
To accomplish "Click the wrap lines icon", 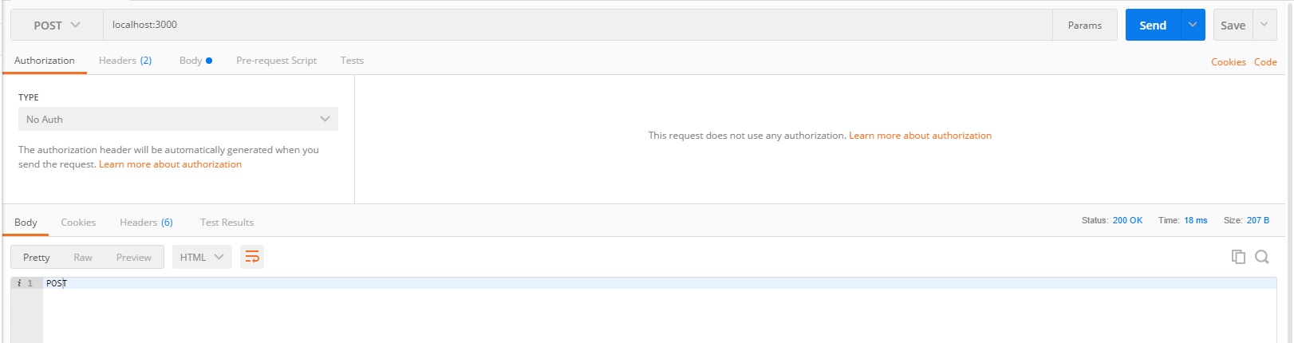I will (252, 257).
